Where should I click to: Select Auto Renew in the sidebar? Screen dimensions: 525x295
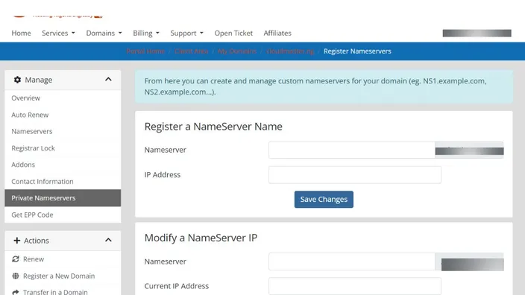click(x=63, y=115)
